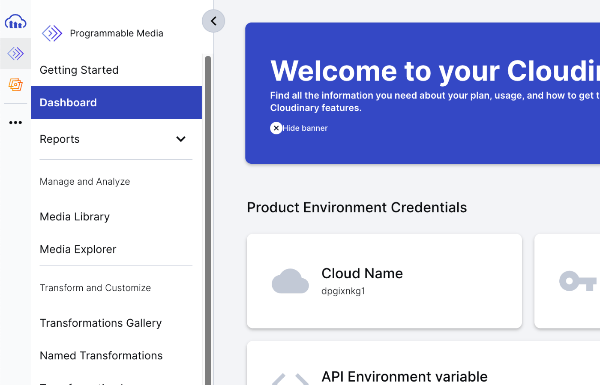Open the orange Digital Asset Management icon
The width and height of the screenshot is (600, 385).
pyautogui.click(x=15, y=84)
